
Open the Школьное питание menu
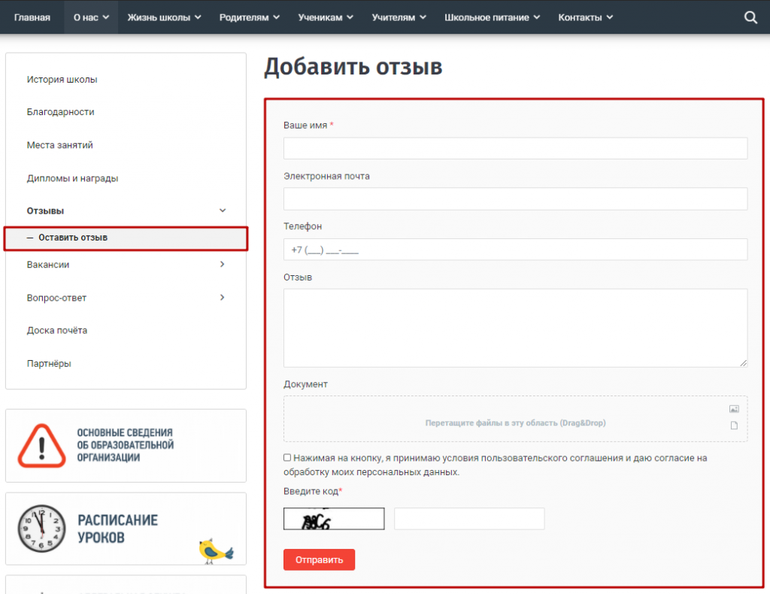pyautogui.click(x=492, y=17)
